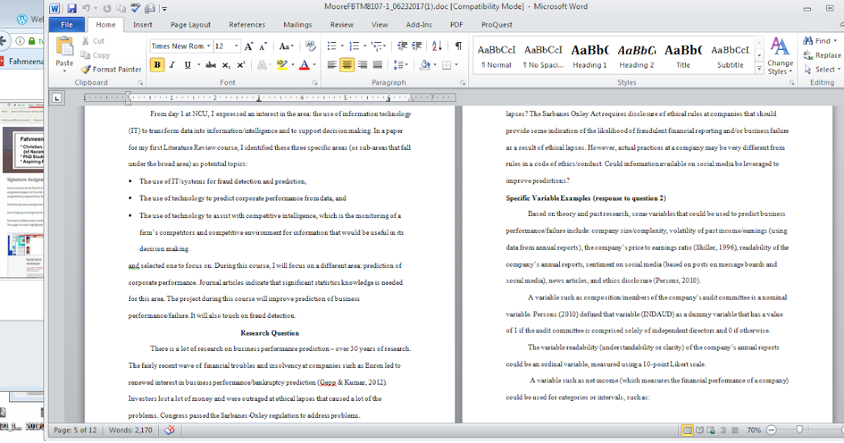Screen dimensions: 844x443
Task: Toggle Bold formatting
Action: tap(157, 65)
